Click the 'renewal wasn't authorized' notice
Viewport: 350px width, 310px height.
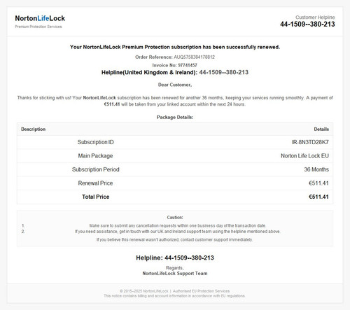pos(174,240)
